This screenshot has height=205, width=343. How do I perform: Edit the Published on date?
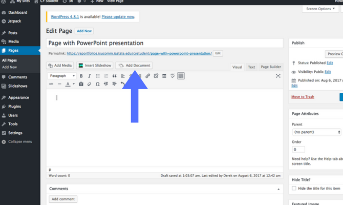tap(294, 86)
